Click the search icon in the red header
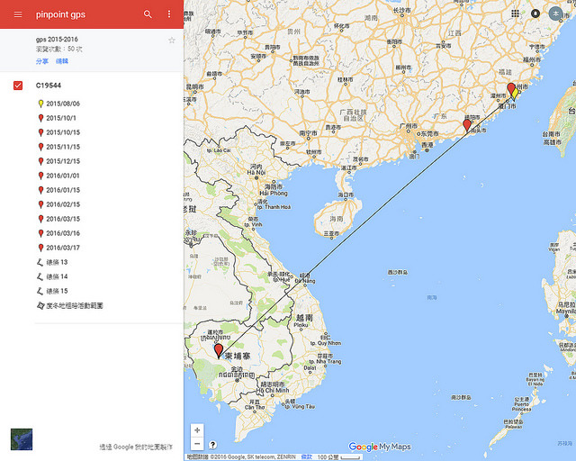 pos(148,14)
